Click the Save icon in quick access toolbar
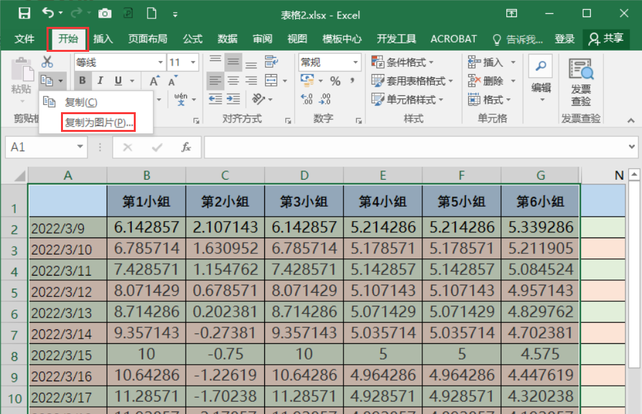Image resolution: width=642 pixels, height=414 pixels. 24,14
